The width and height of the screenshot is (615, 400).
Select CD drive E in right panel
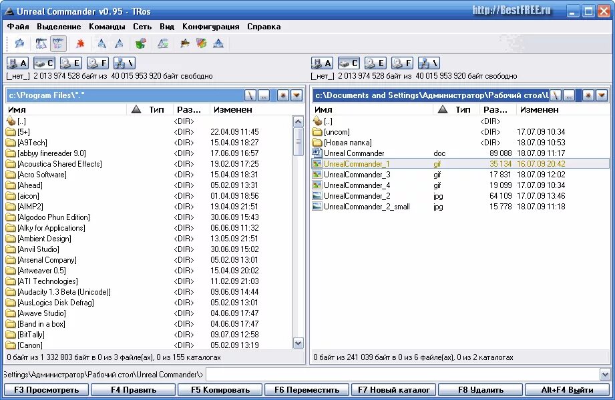click(375, 63)
